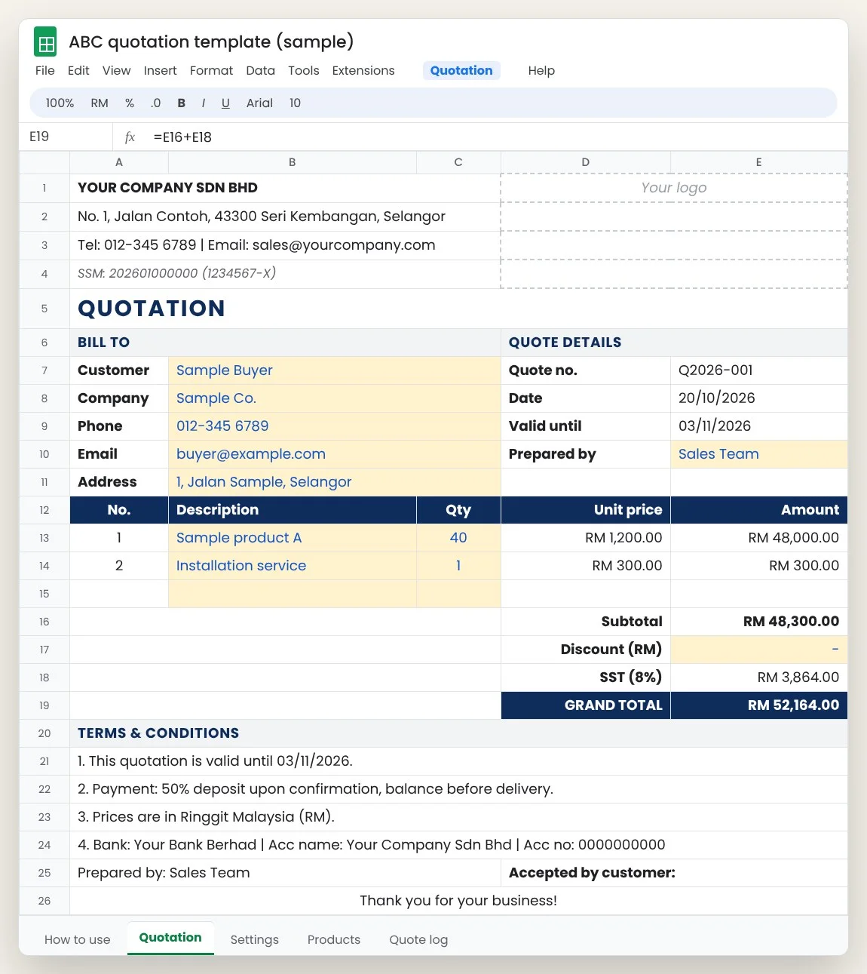The width and height of the screenshot is (867, 974).
Task: Click the subtotal value RM 48,300.00
Action: [759, 622]
